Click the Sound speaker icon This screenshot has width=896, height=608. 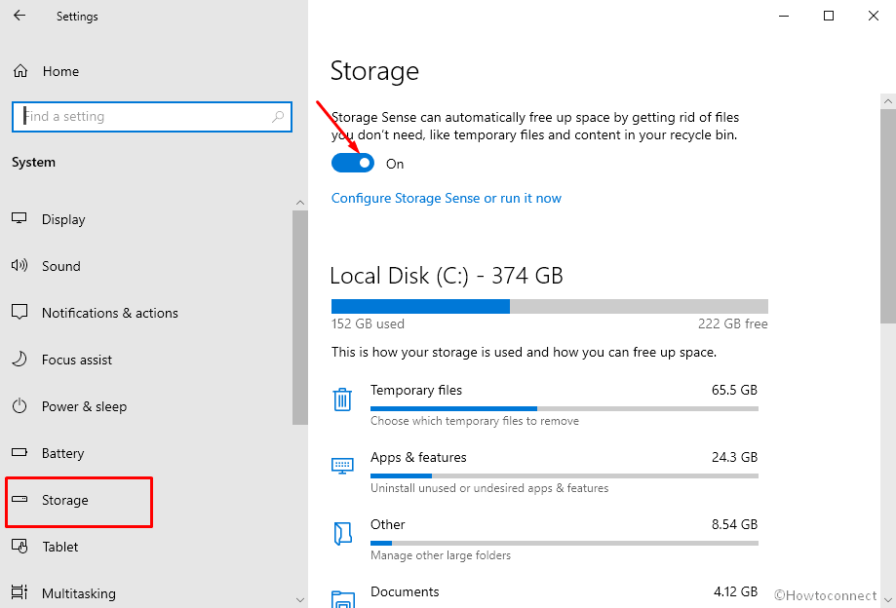tap(19, 265)
